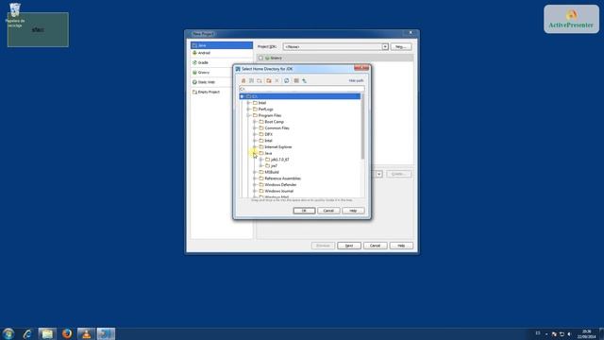Select Static Web in New Project list
Image resolution: width=604 pixels, height=340 pixels.
click(222, 82)
